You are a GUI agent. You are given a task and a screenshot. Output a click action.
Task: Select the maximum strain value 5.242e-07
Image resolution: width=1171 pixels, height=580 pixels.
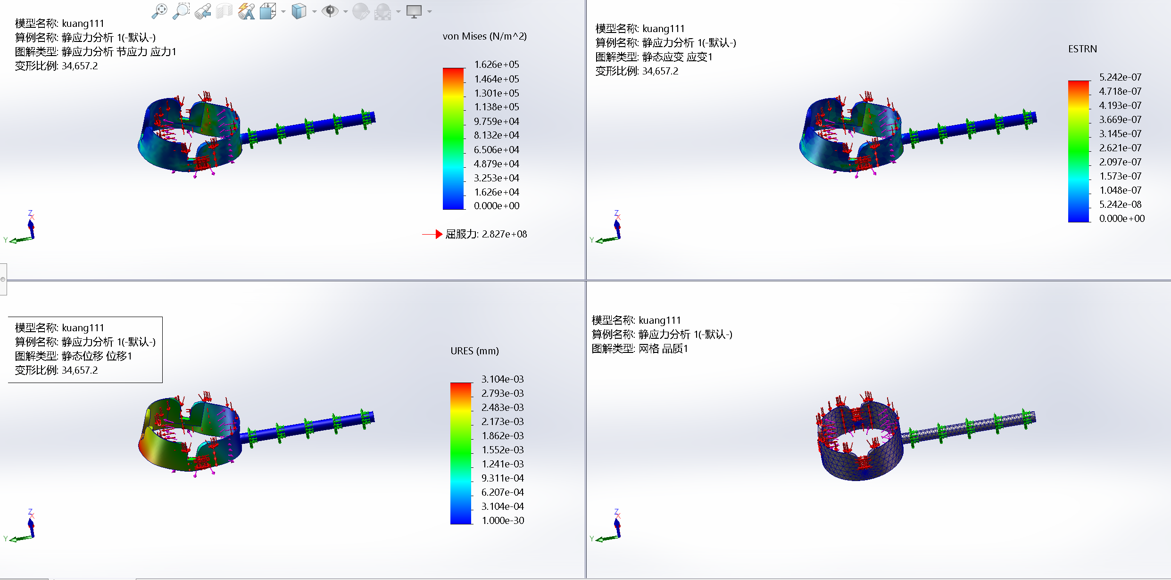(1121, 77)
